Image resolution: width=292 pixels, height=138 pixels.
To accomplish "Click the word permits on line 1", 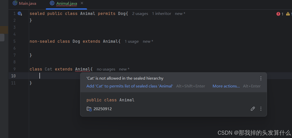I will coord(107,14).
